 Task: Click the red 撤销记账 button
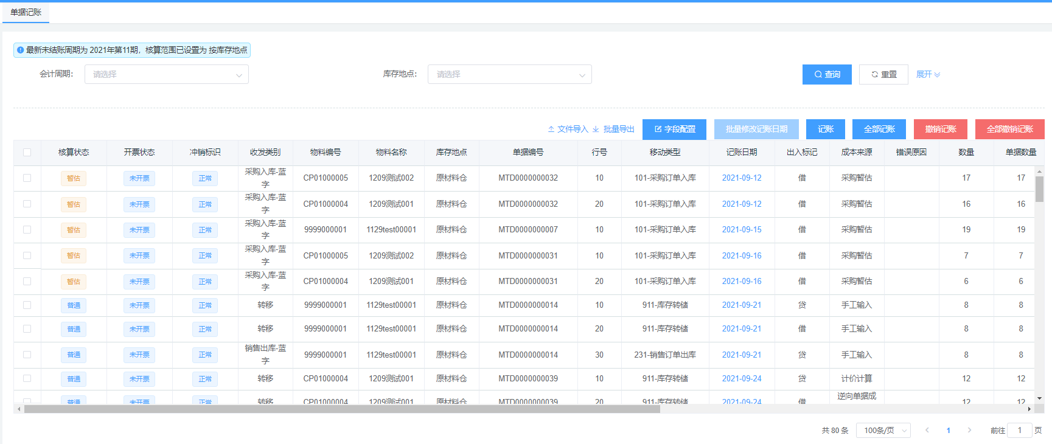coord(940,129)
